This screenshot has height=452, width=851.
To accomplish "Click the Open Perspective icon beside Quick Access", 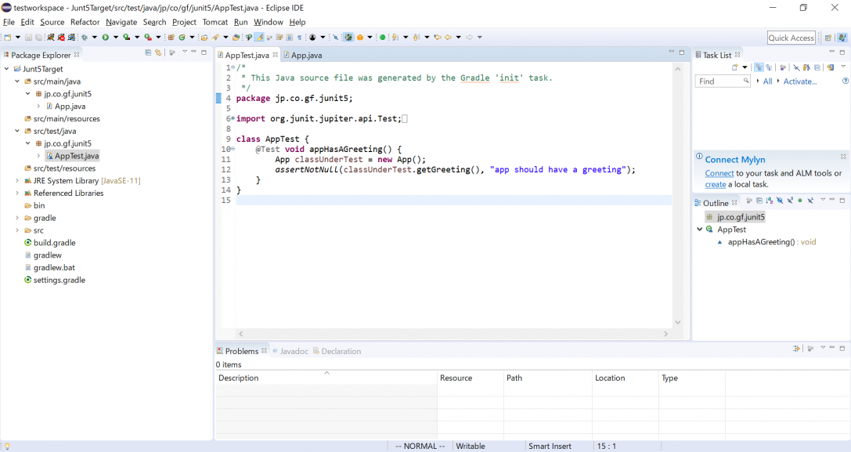I will pos(828,38).
